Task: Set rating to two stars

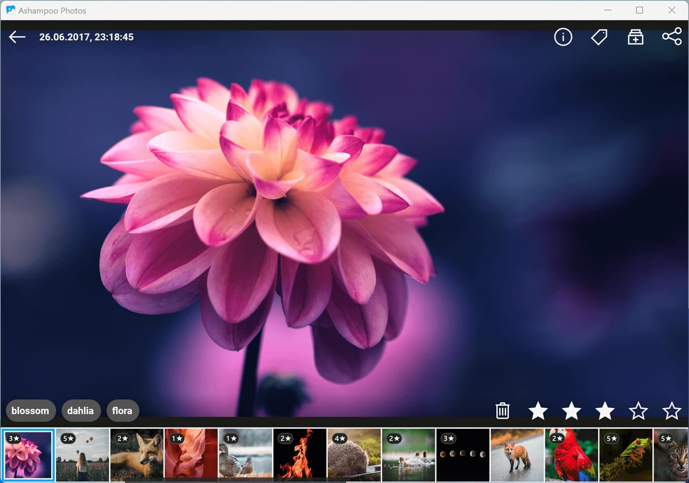Action: (x=571, y=410)
